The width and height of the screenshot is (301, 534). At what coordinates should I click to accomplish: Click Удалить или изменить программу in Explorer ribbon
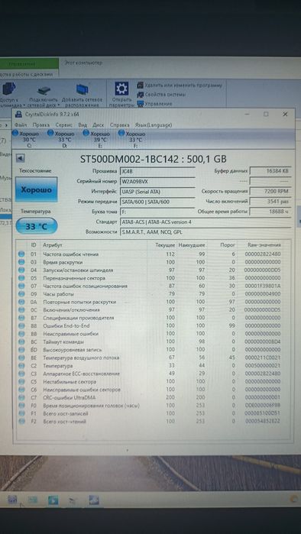point(180,85)
